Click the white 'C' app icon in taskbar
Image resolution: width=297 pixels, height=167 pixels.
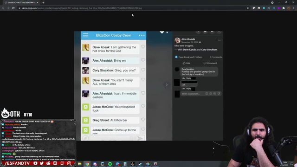[102, 164]
